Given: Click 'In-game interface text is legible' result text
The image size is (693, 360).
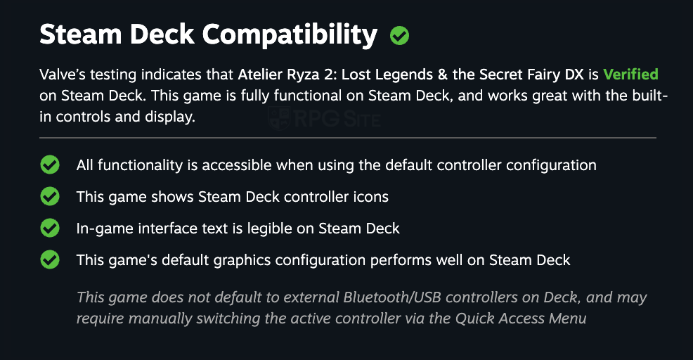Looking at the screenshot, I should coord(238,229).
